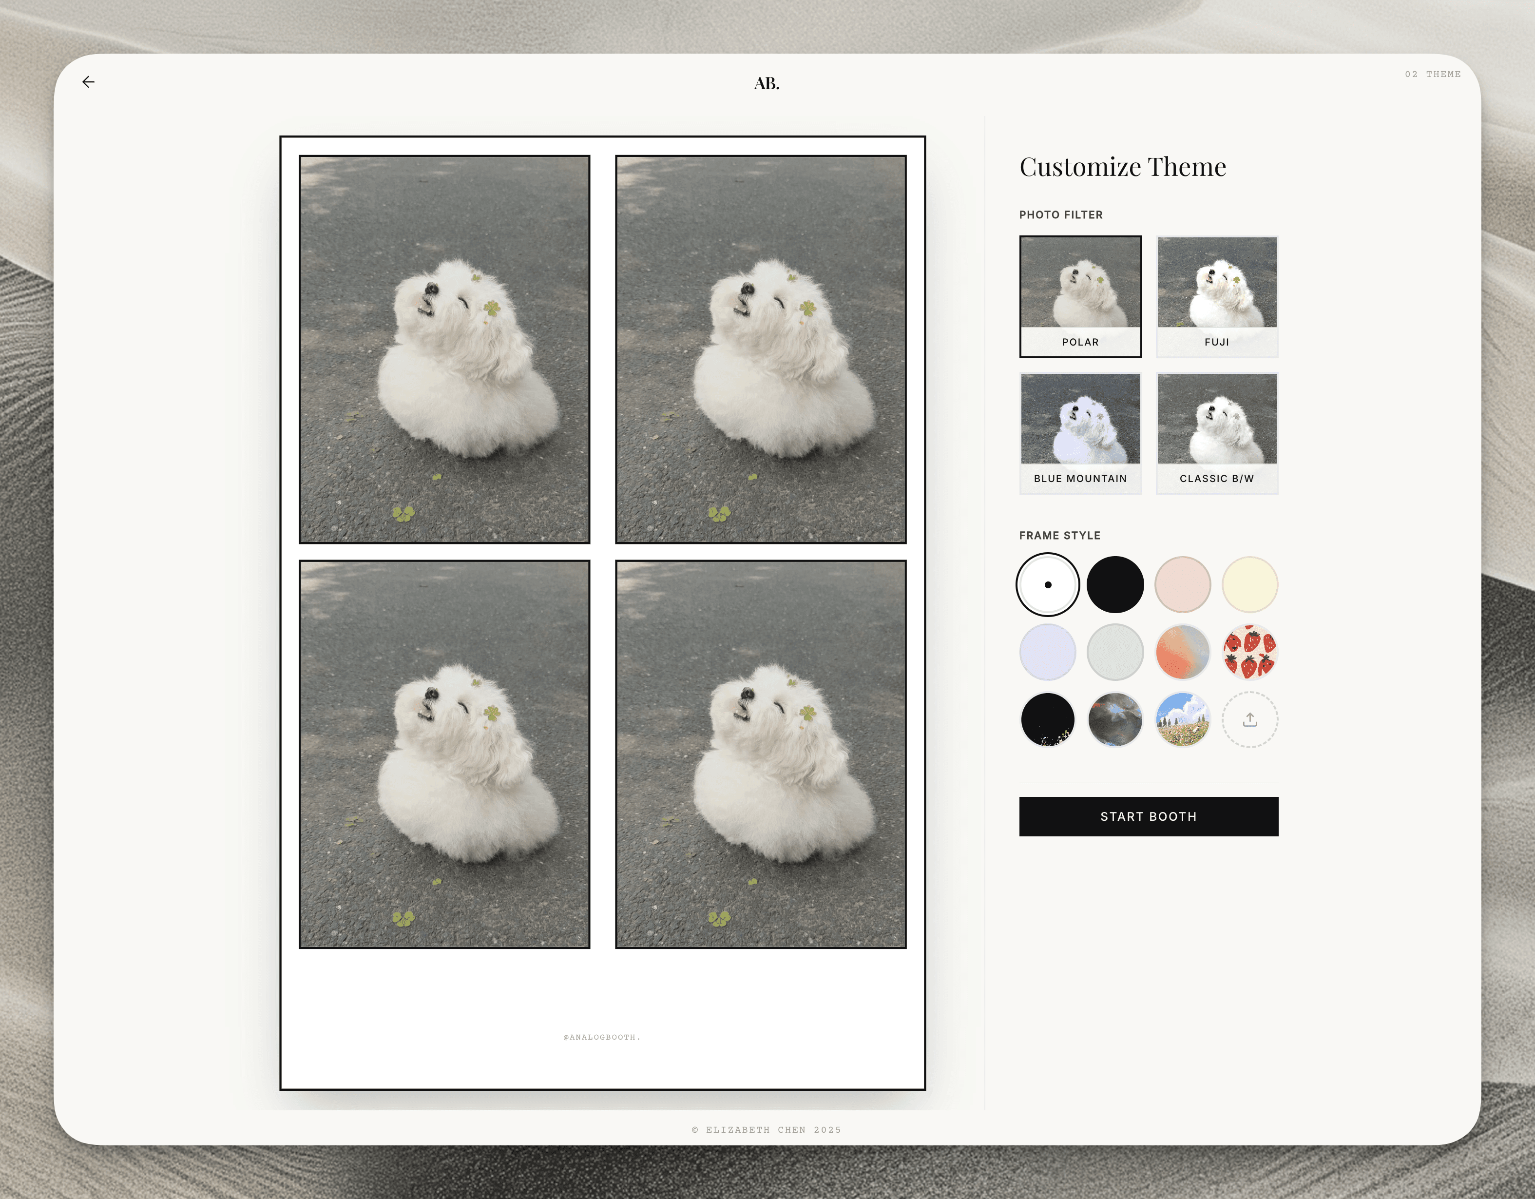Click the back arrow icon

click(x=89, y=82)
